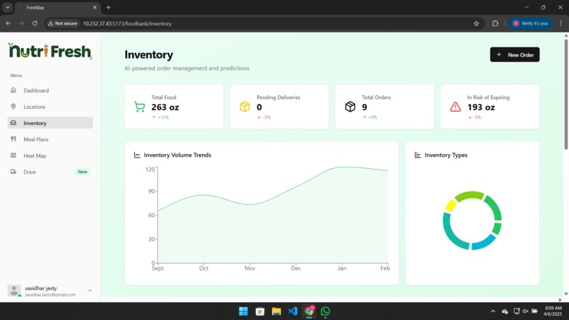
Task: Click the Total Food cart icon
Action: 140,107
